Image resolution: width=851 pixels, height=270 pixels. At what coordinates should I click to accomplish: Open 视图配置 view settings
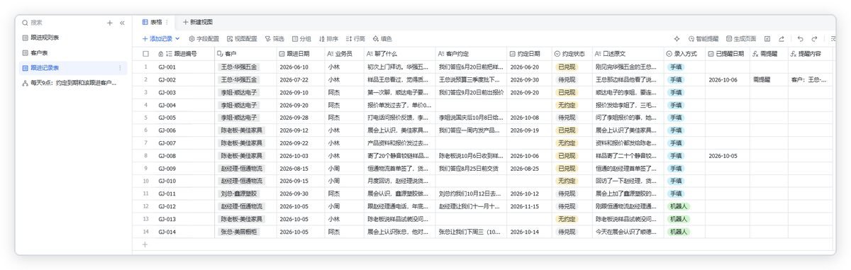point(242,39)
